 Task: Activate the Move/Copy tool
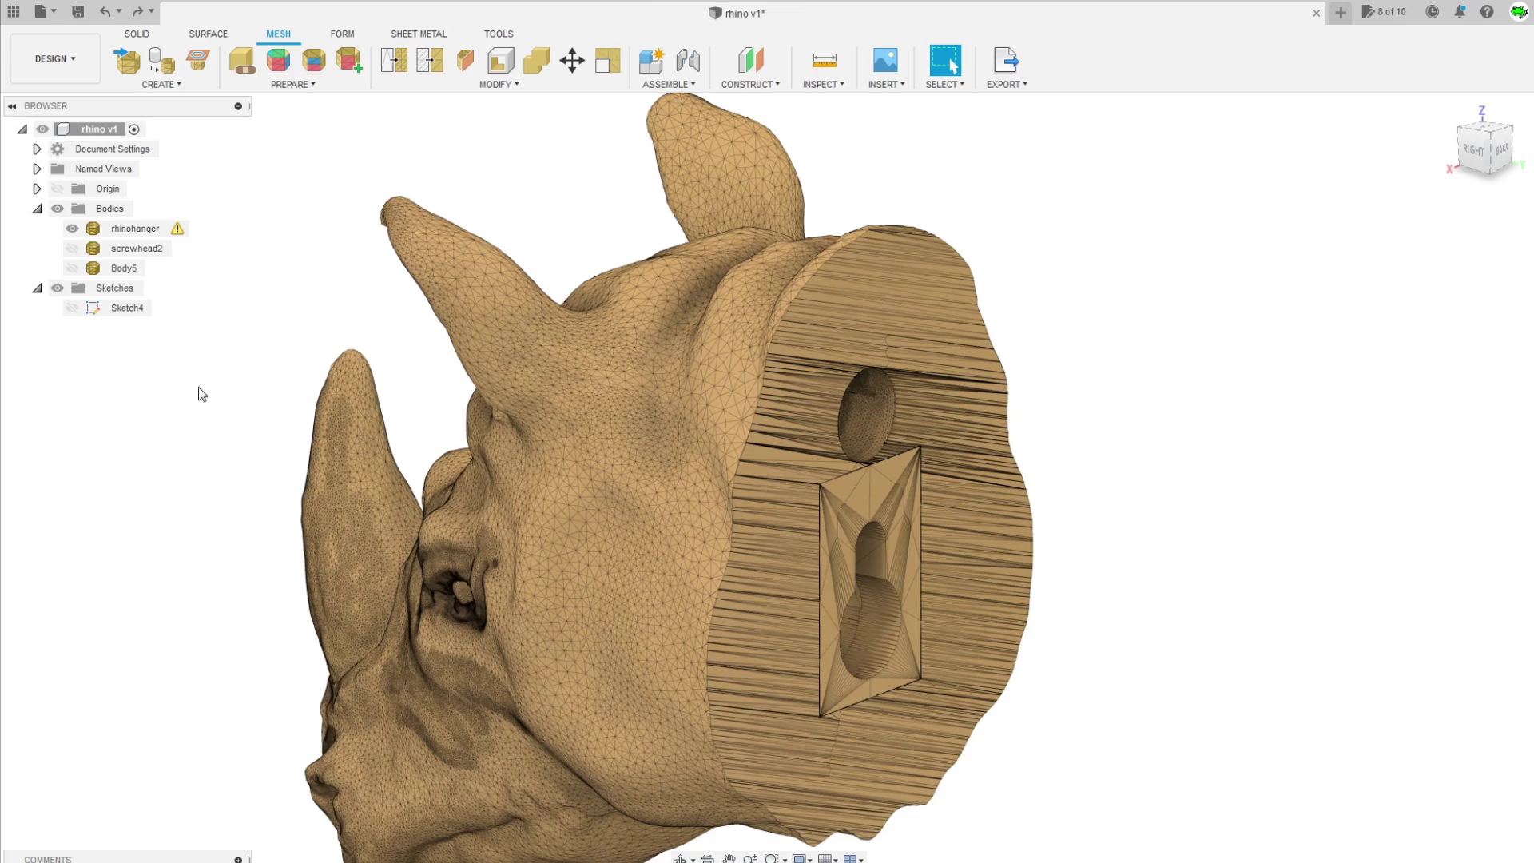click(572, 60)
